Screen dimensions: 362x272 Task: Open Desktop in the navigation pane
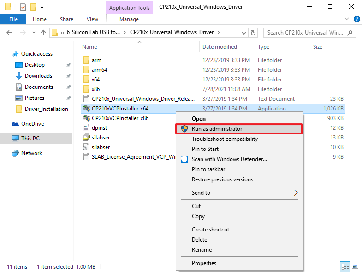(35, 65)
